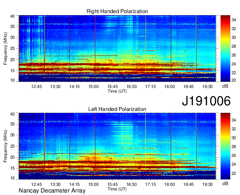Click the '12:45' time tick on Left Handed plot
This screenshot has width=240, height=195.
(36, 184)
